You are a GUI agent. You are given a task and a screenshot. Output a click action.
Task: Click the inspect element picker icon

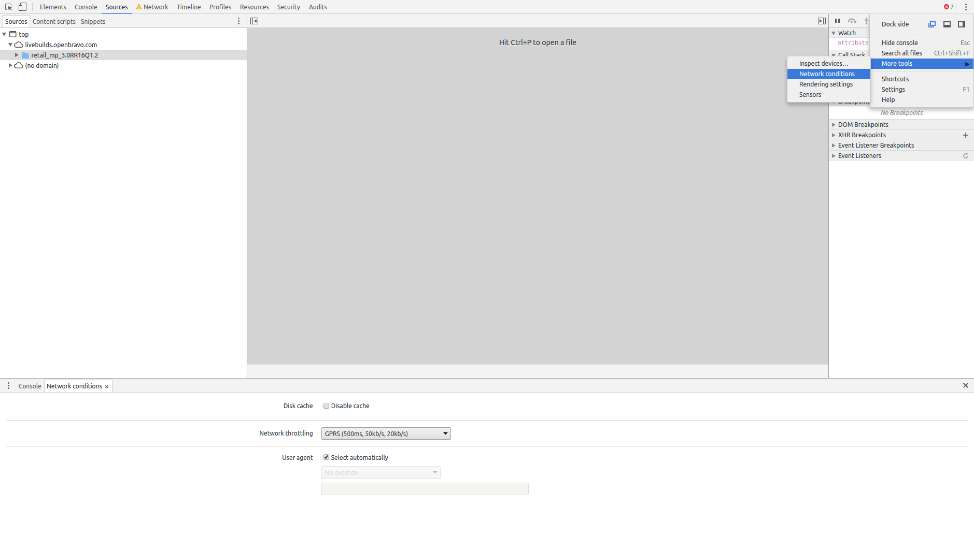(8, 7)
